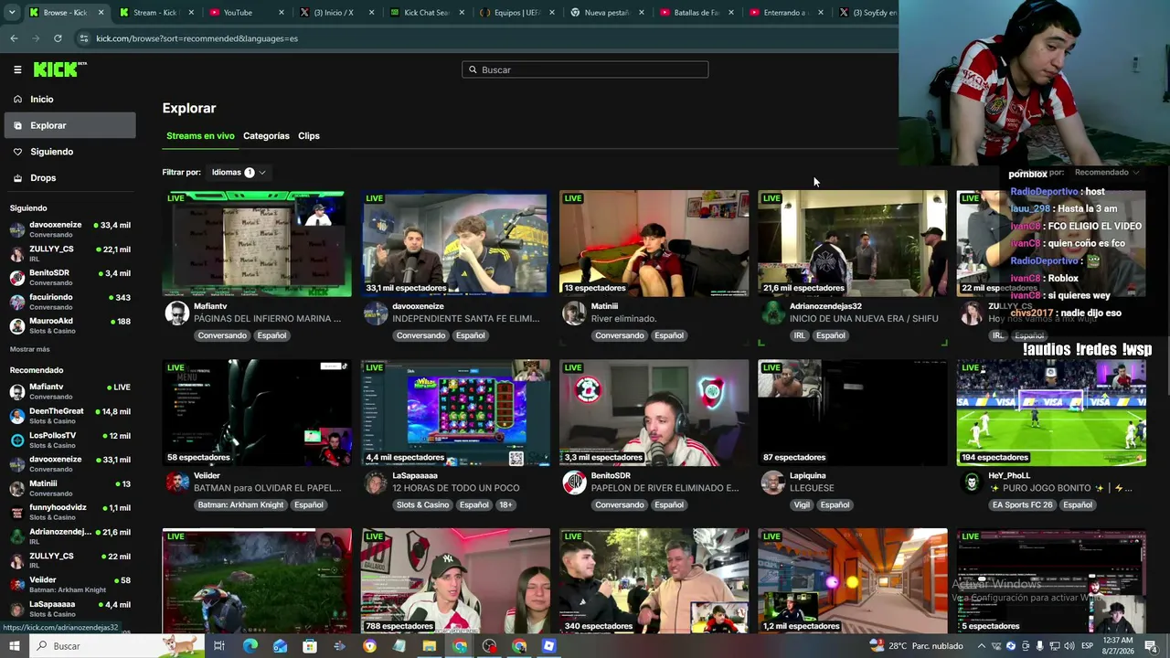1170x658 pixels.
Task: Open funnyhoodvidz in Recomendado list
Action: [x=70, y=512]
